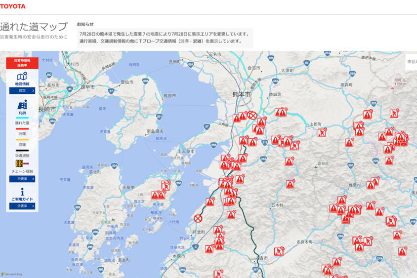The height and width of the screenshot is (278, 417).
Task: Open the 市区 panel tab at right edge
Action: [x=411, y=62]
